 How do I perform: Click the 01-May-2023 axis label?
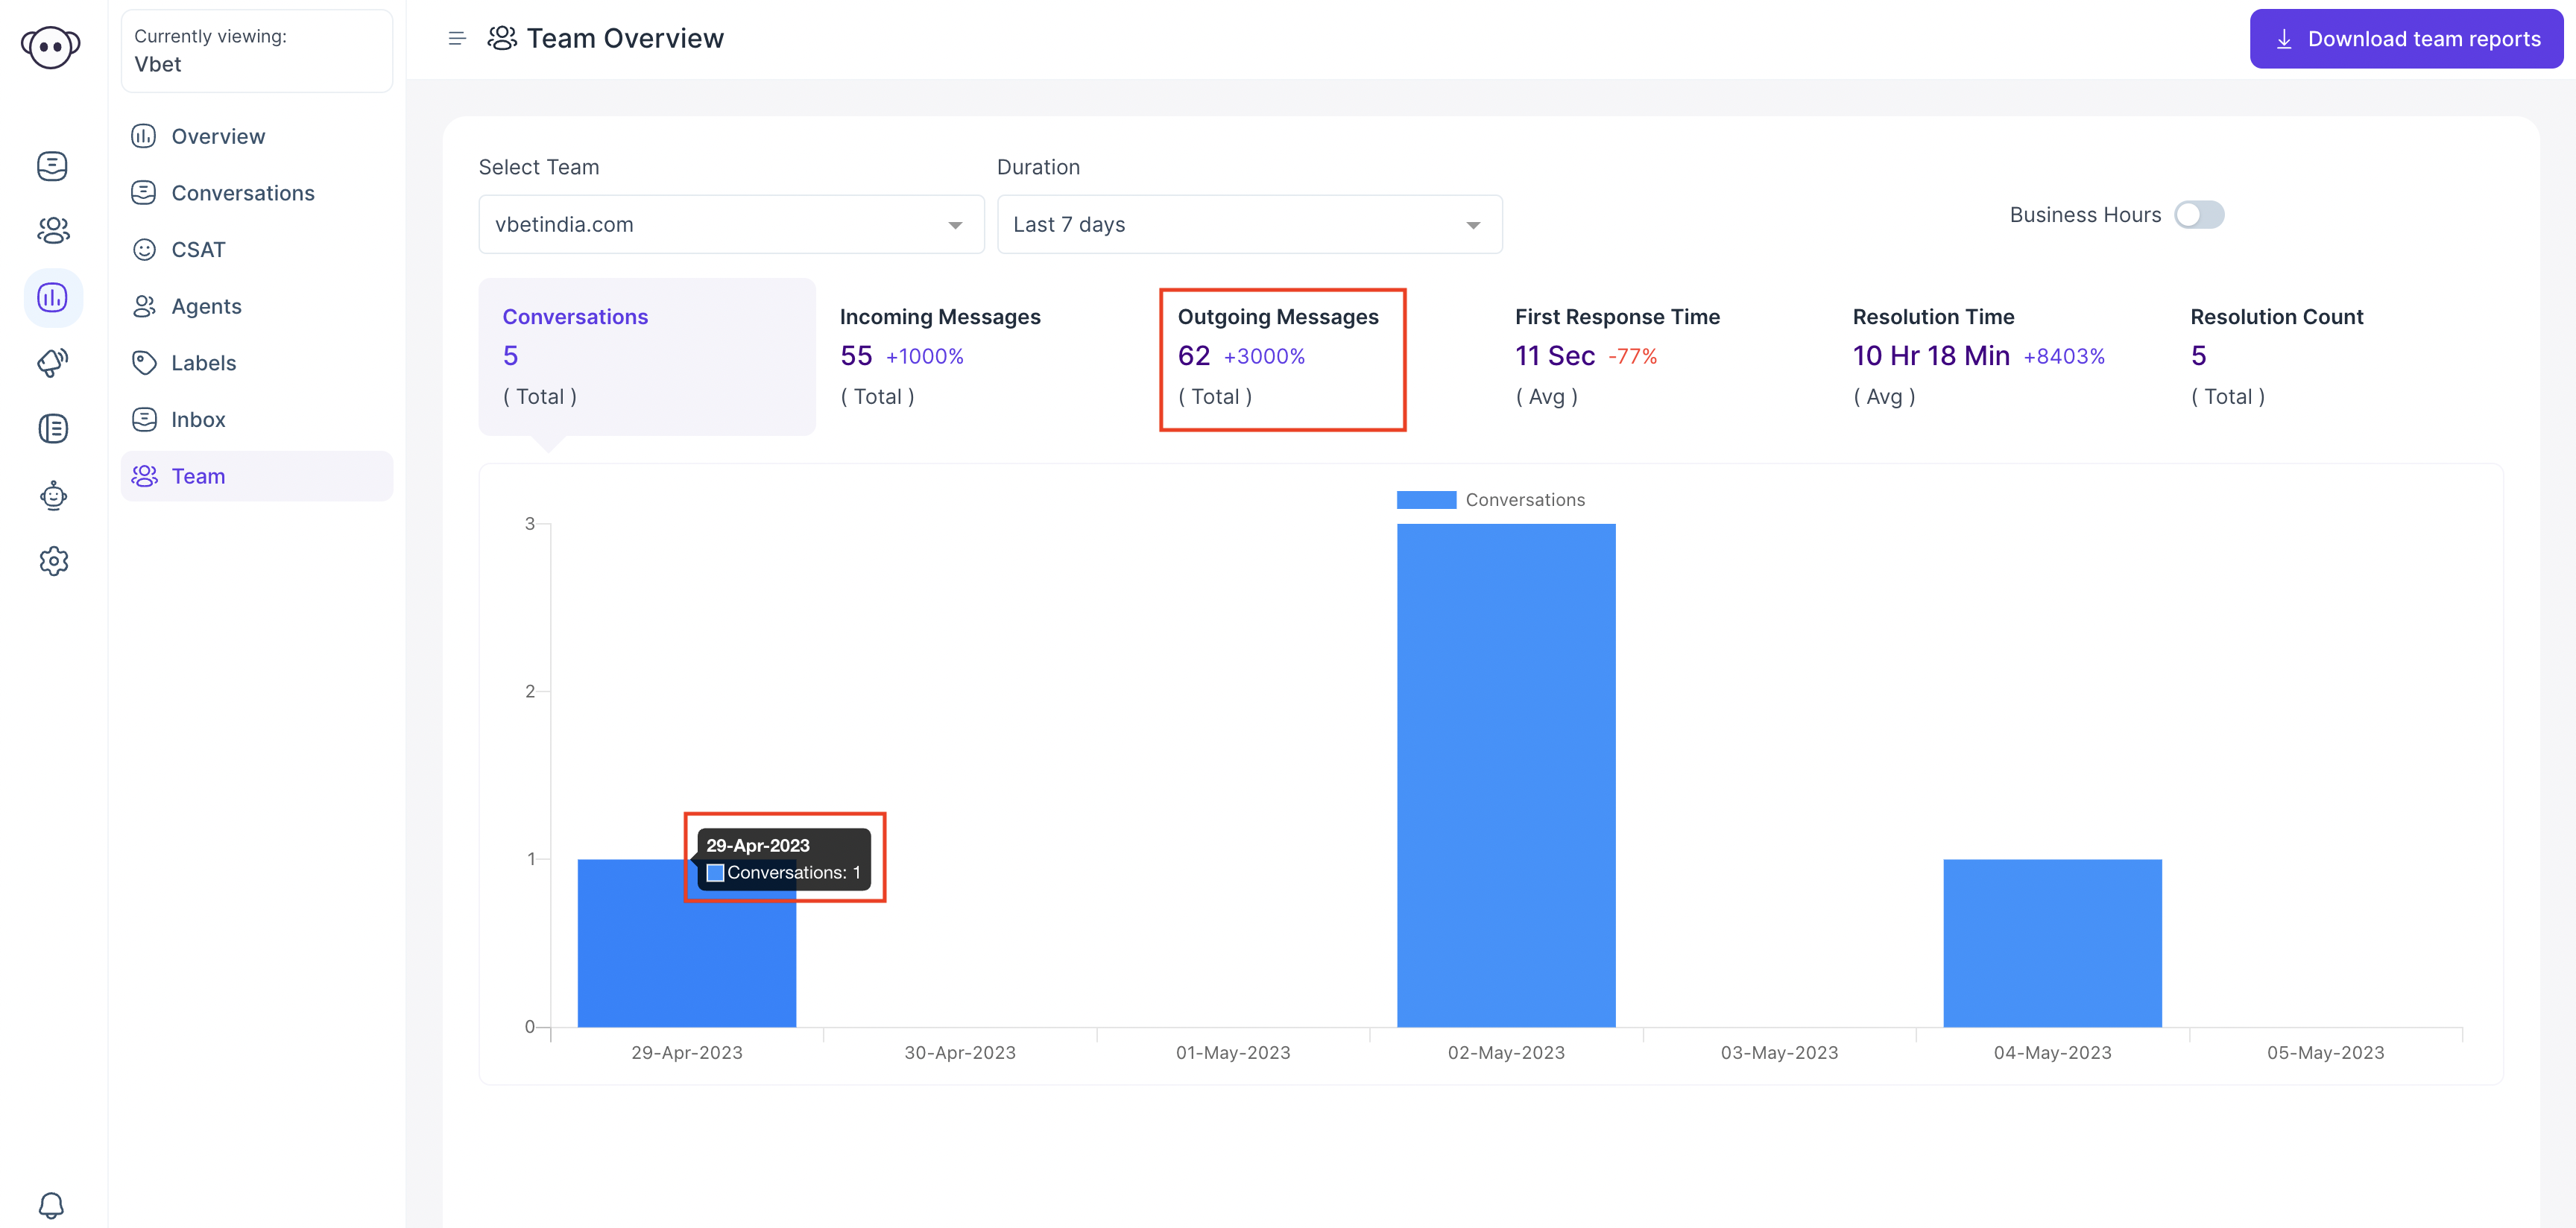(x=1233, y=1053)
